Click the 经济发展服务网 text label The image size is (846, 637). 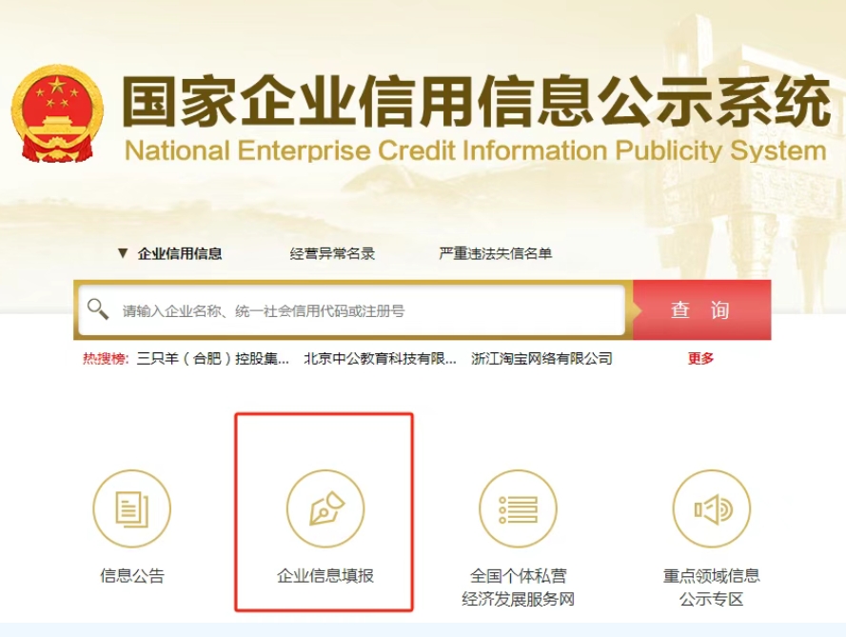pyautogui.click(x=518, y=599)
